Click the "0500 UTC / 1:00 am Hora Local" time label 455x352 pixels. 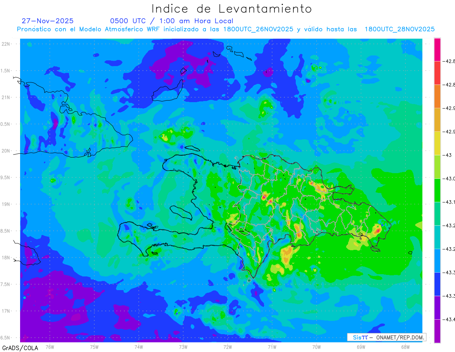click(x=172, y=21)
